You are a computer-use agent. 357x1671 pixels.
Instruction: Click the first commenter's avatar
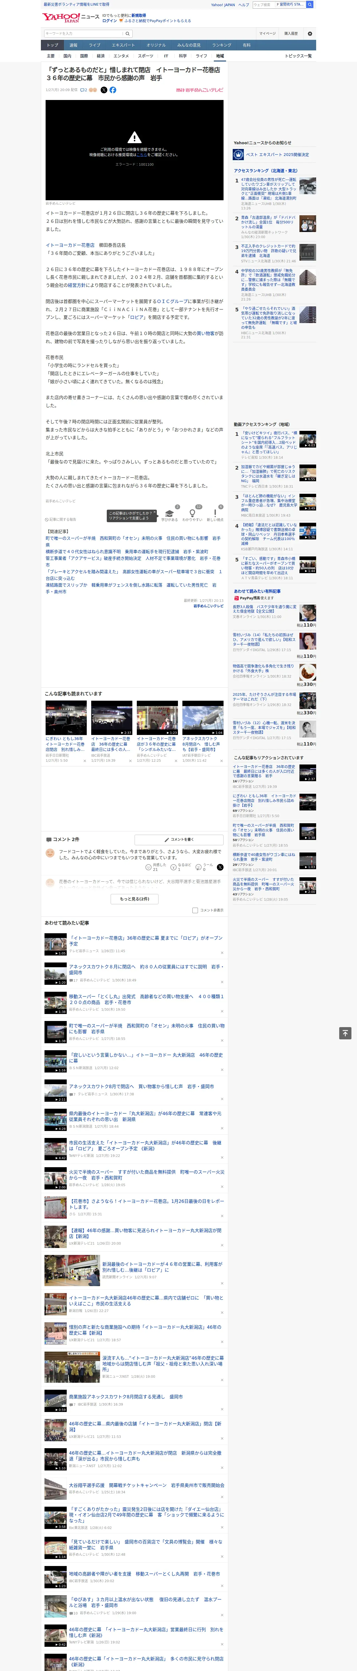click(50, 852)
